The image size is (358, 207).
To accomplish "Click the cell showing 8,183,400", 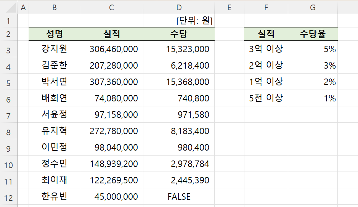I will [179, 131].
